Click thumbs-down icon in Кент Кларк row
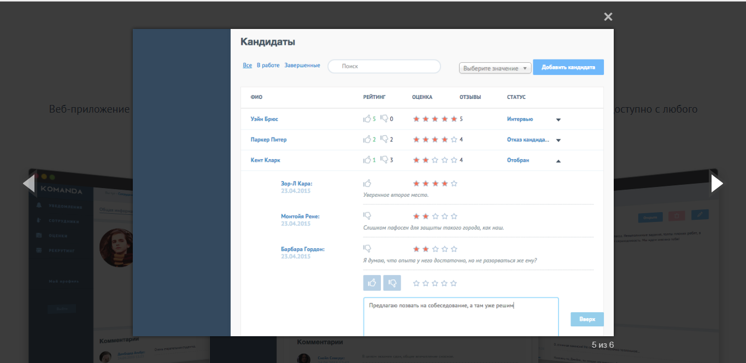This screenshot has height=363, width=746. pos(384,160)
